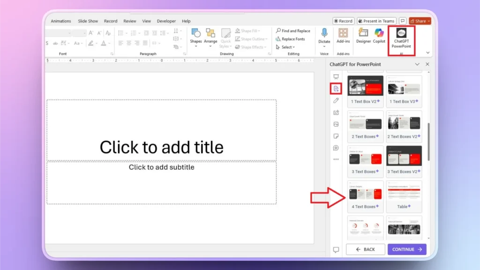The width and height of the screenshot is (480, 270).
Task: Launch Copilot from the ribbon
Action: (x=379, y=37)
